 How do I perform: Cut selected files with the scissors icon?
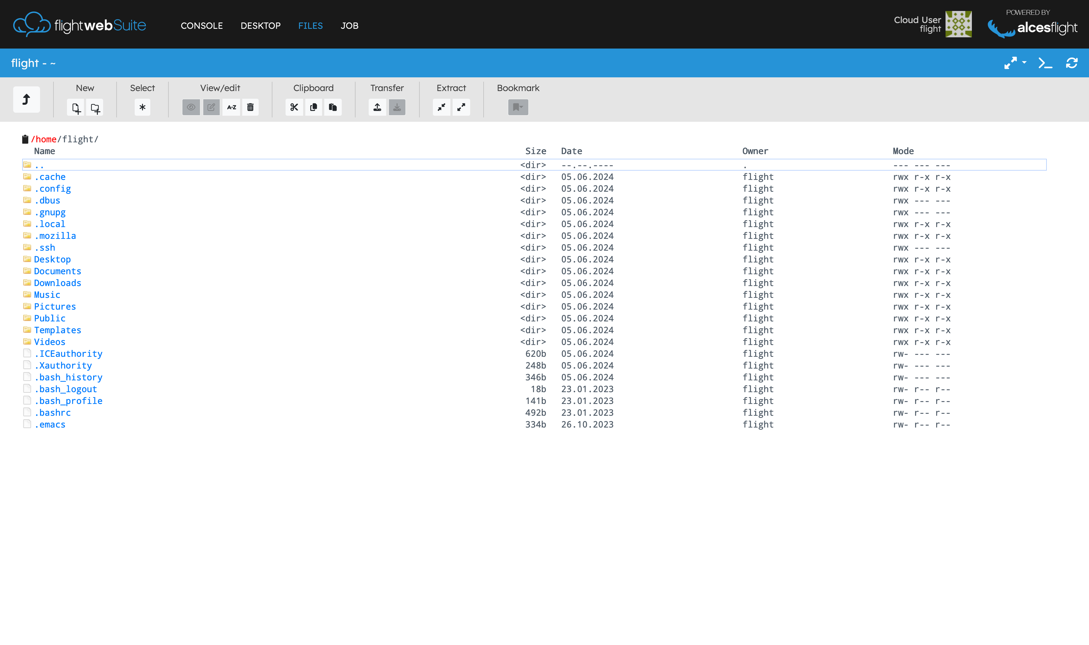[x=294, y=107]
